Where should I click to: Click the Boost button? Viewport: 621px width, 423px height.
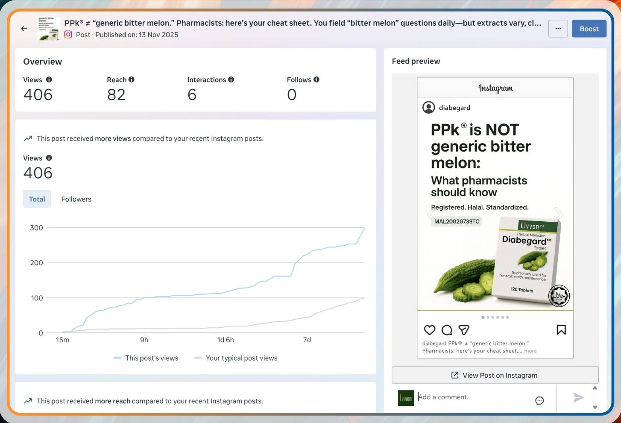click(589, 29)
